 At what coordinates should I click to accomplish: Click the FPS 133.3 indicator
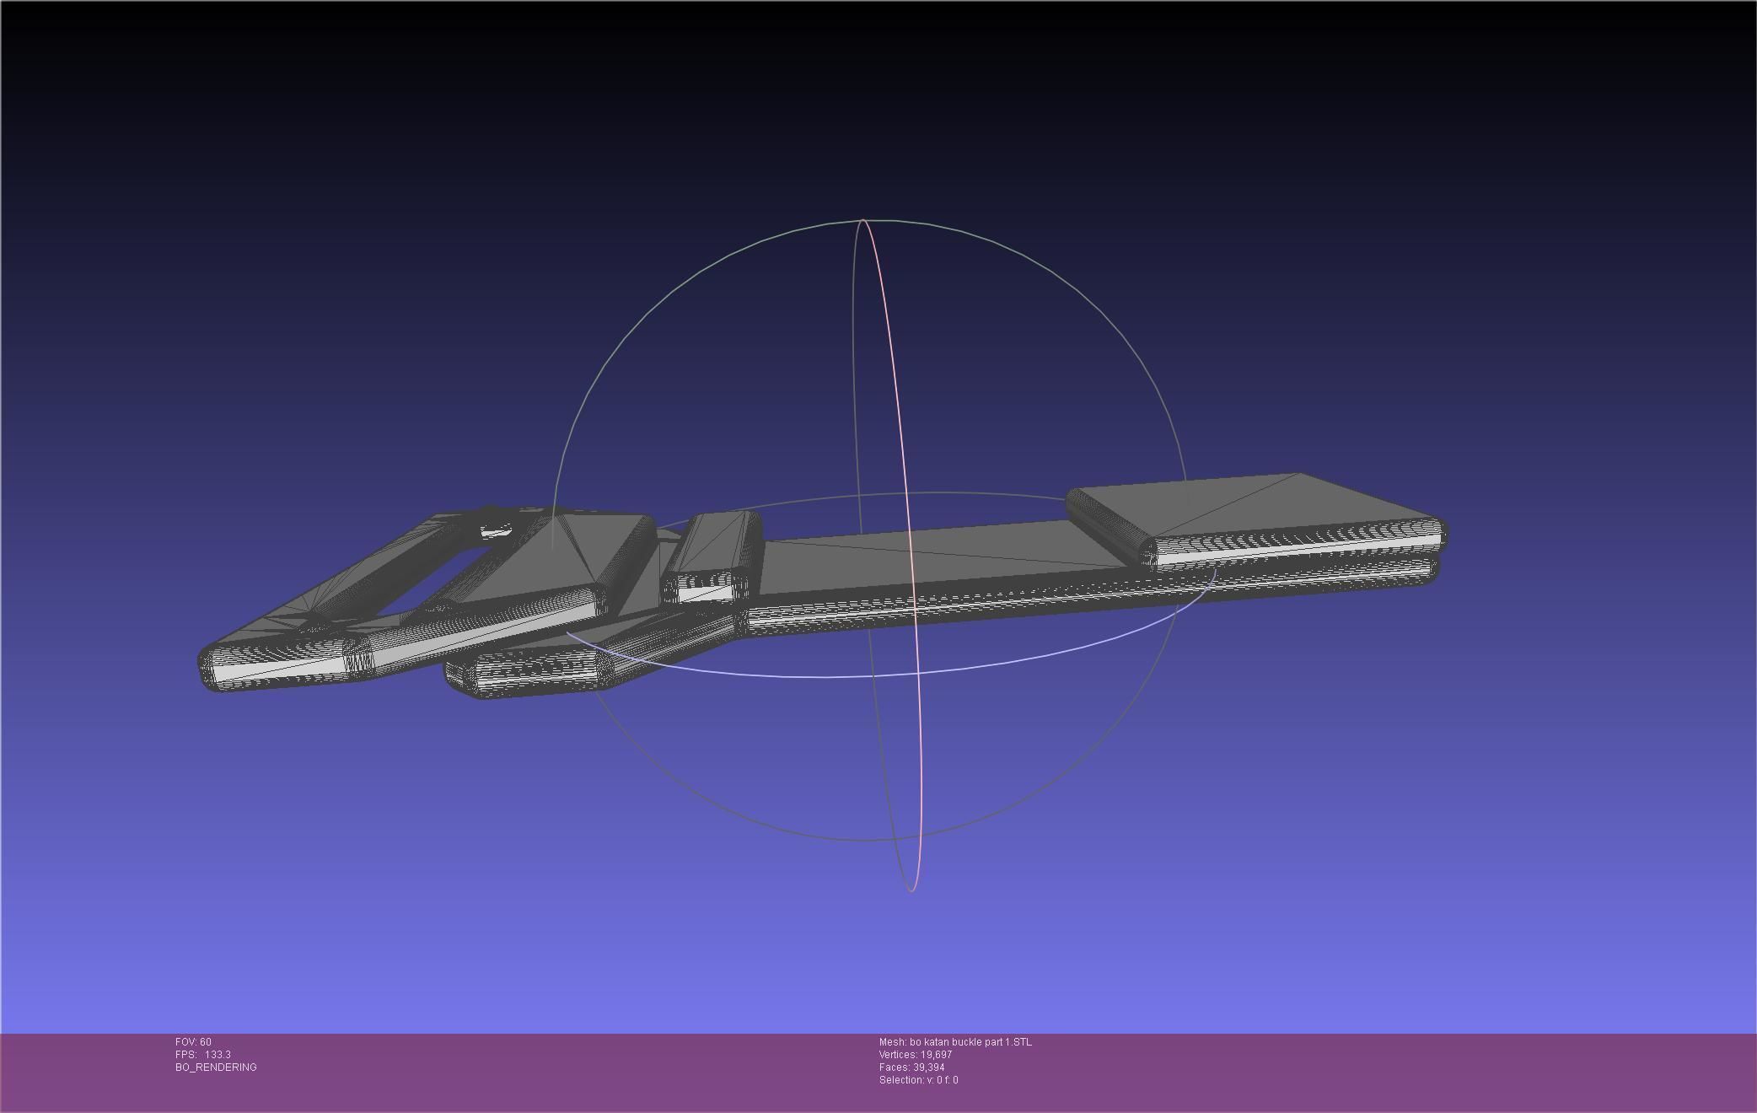point(203,1055)
